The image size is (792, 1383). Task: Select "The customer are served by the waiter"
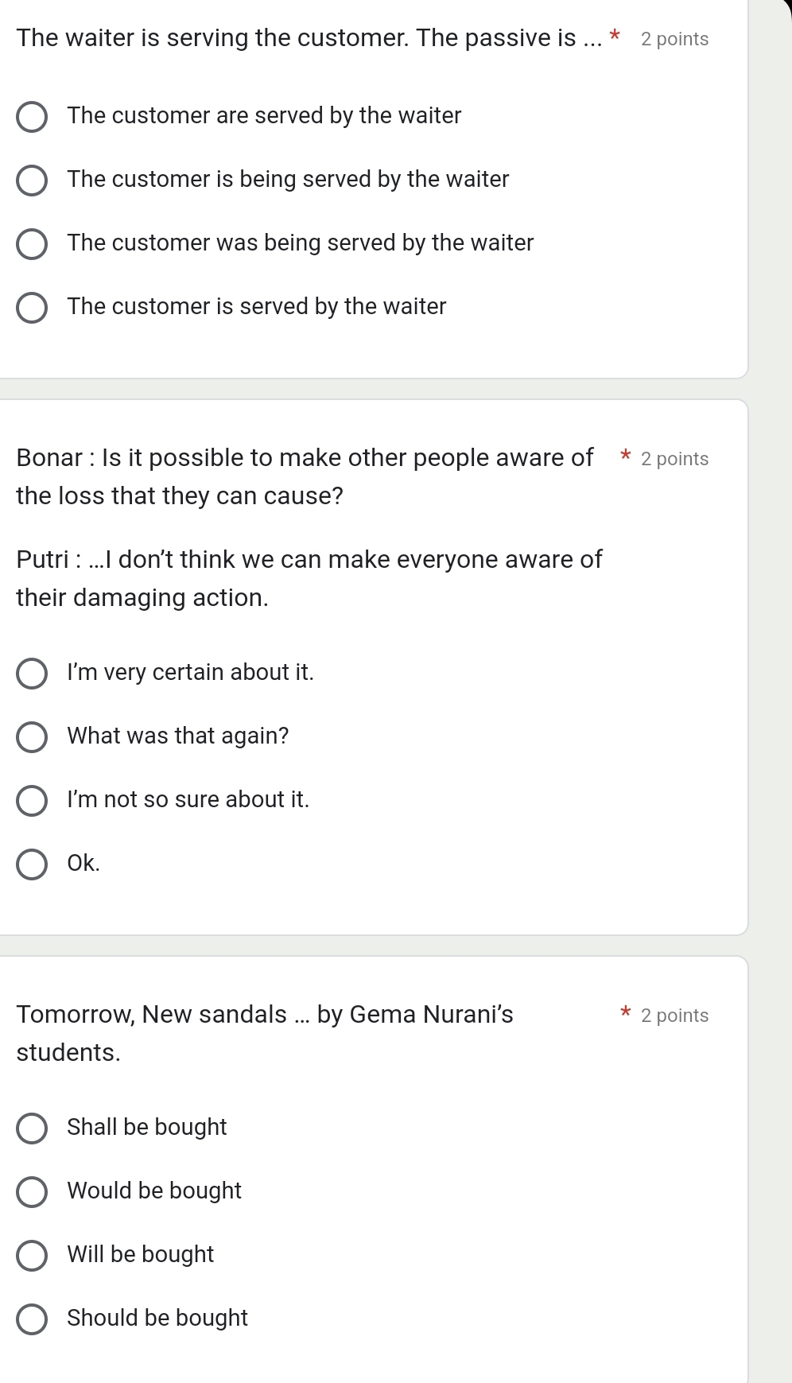[x=32, y=116]
